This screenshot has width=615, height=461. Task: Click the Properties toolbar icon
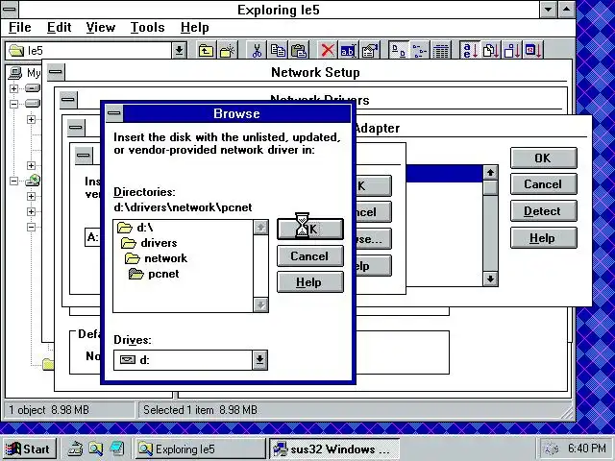tap(369, 51)
